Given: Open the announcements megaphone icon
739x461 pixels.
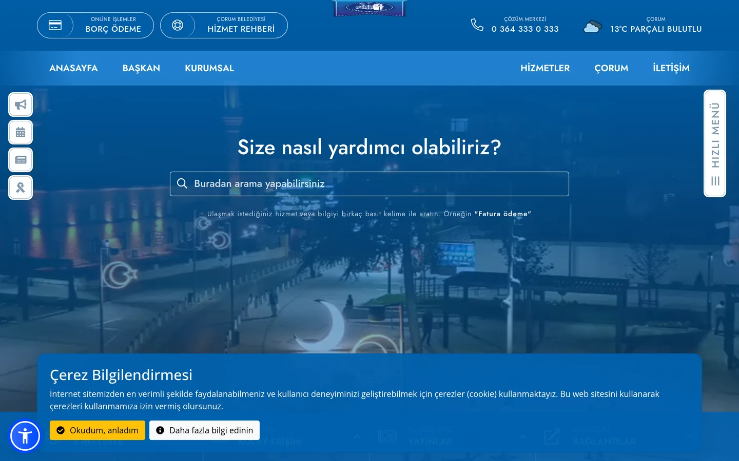Looking at the screenshot, I should point(21,104).
